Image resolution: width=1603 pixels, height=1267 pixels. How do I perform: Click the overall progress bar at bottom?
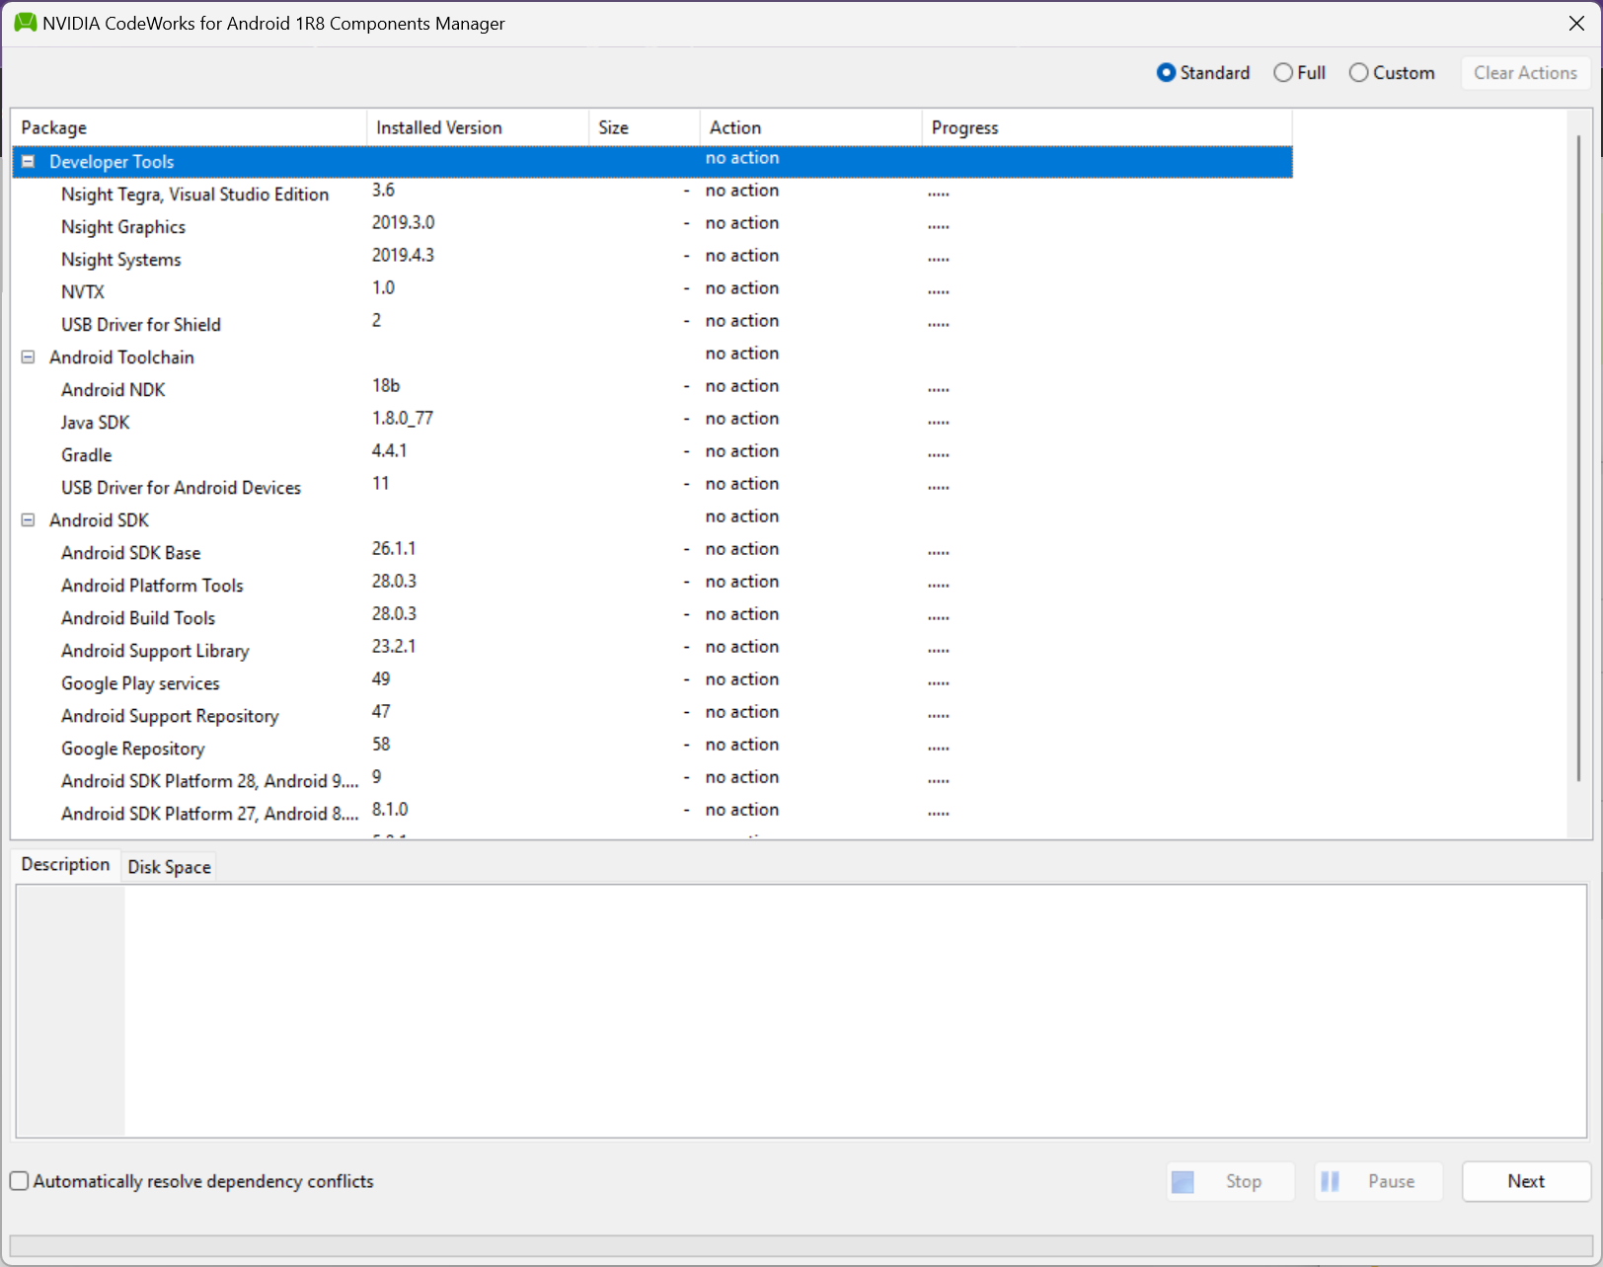tap(801, 1246)
